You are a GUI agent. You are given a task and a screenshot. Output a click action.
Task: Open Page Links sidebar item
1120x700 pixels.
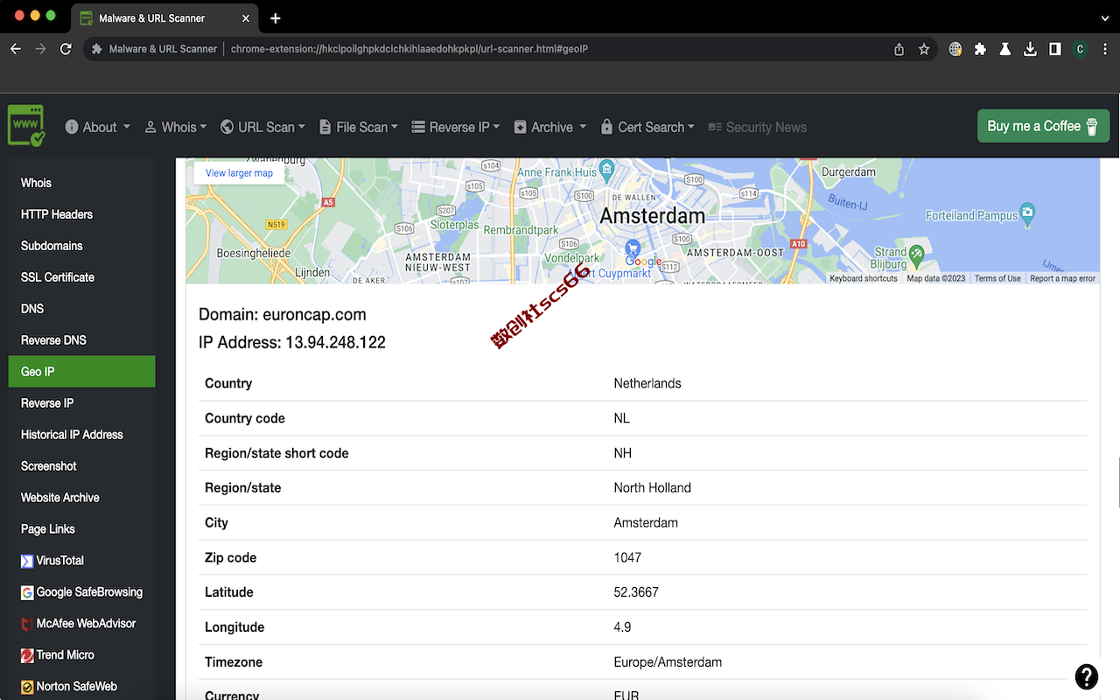click(82, 529)
